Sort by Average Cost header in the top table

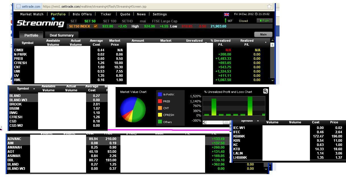96,43
